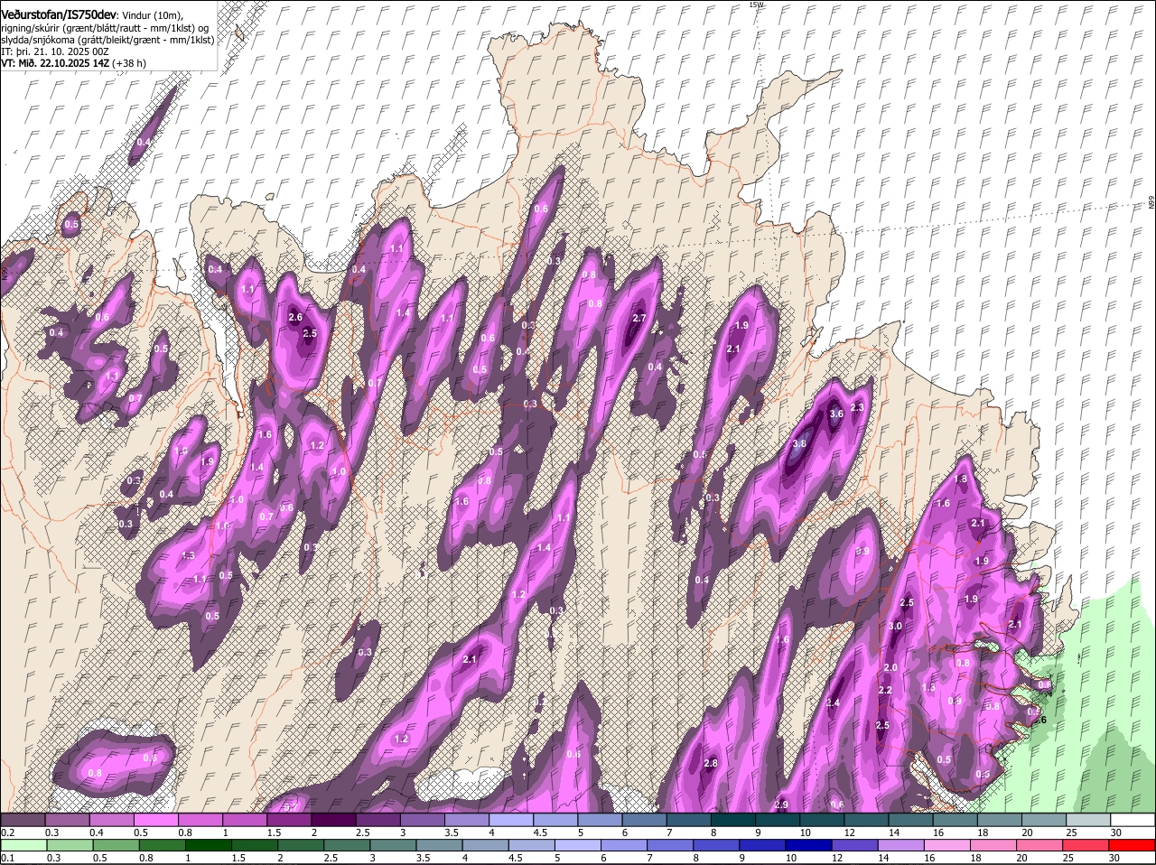Pick the upper legend swatch starting at 1.5

290,820
